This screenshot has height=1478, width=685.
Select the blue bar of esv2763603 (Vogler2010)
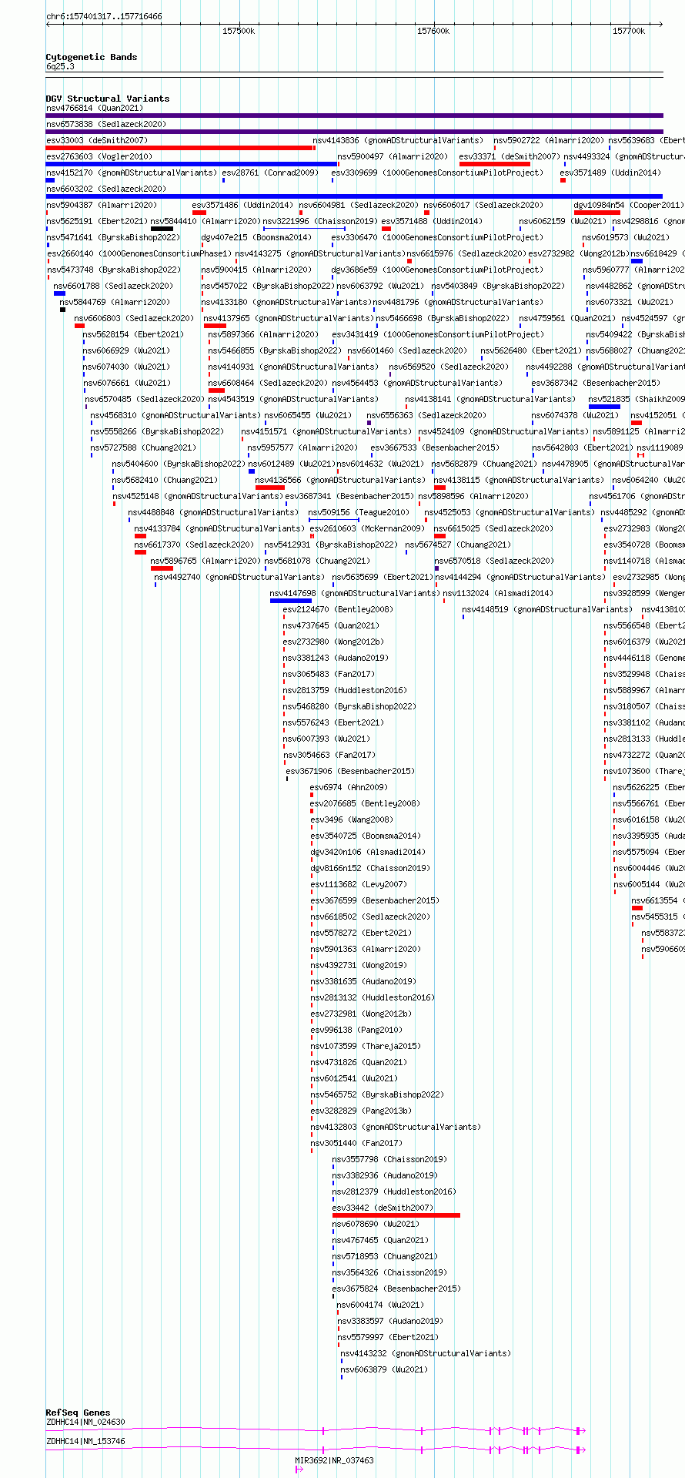tap(192, 164)
